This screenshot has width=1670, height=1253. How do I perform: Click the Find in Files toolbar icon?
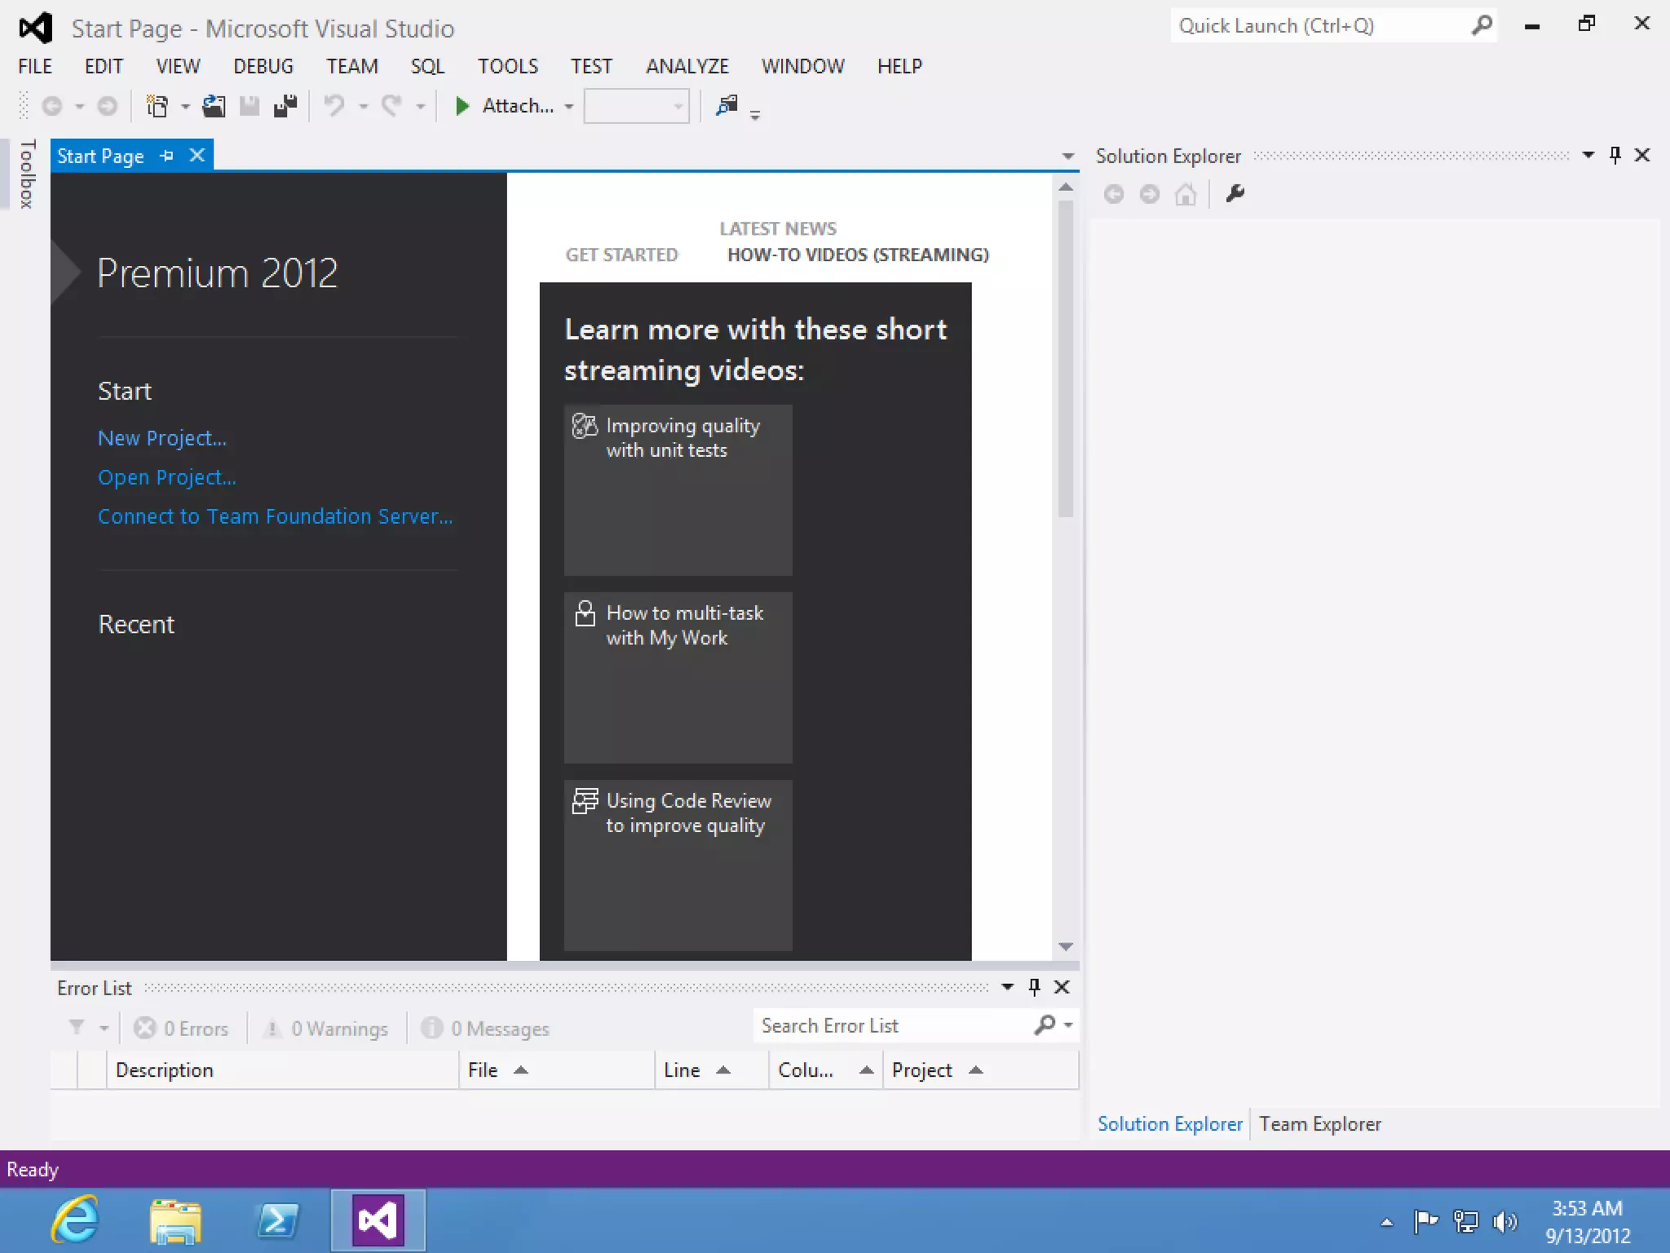click(x=726, y=105)
